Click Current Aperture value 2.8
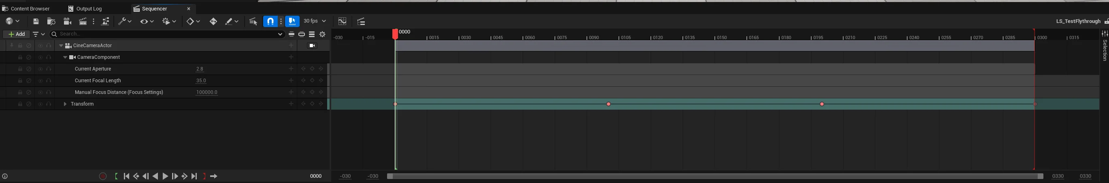 pos(200,69)
